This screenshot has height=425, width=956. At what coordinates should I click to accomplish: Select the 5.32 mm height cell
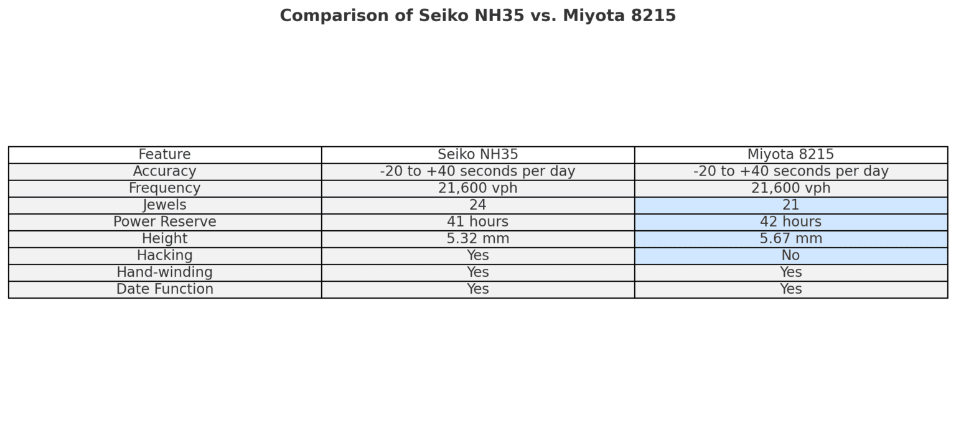pyautogui.click(x=477, y=238)
